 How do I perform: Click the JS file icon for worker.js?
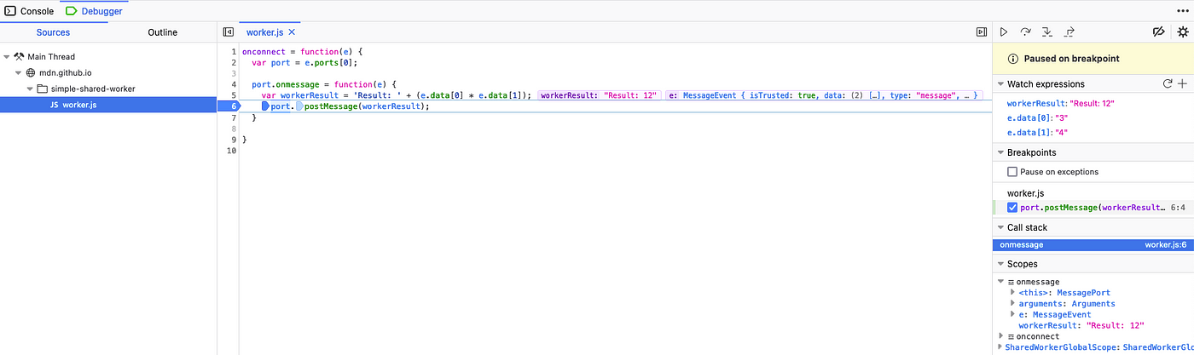54,105
